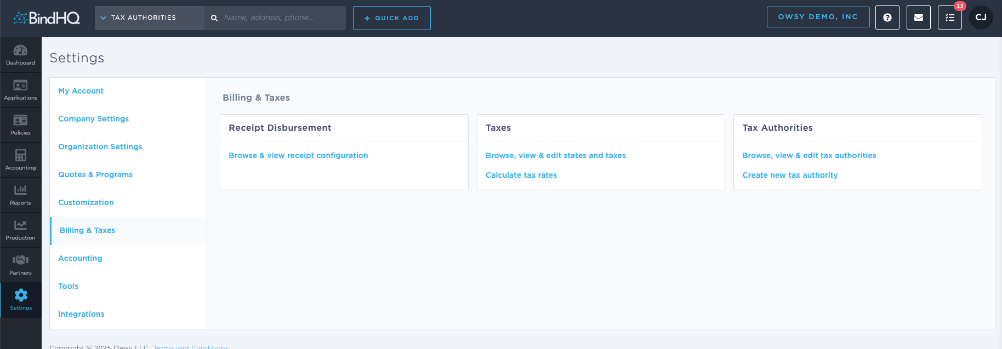Click Create new tax authority link

point(790,175)
